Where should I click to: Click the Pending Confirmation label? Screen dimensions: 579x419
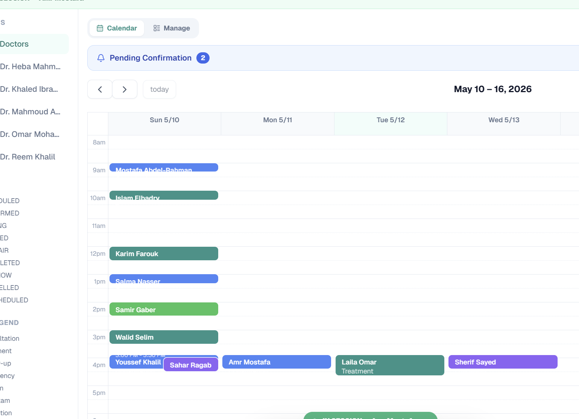coord(150,58)
